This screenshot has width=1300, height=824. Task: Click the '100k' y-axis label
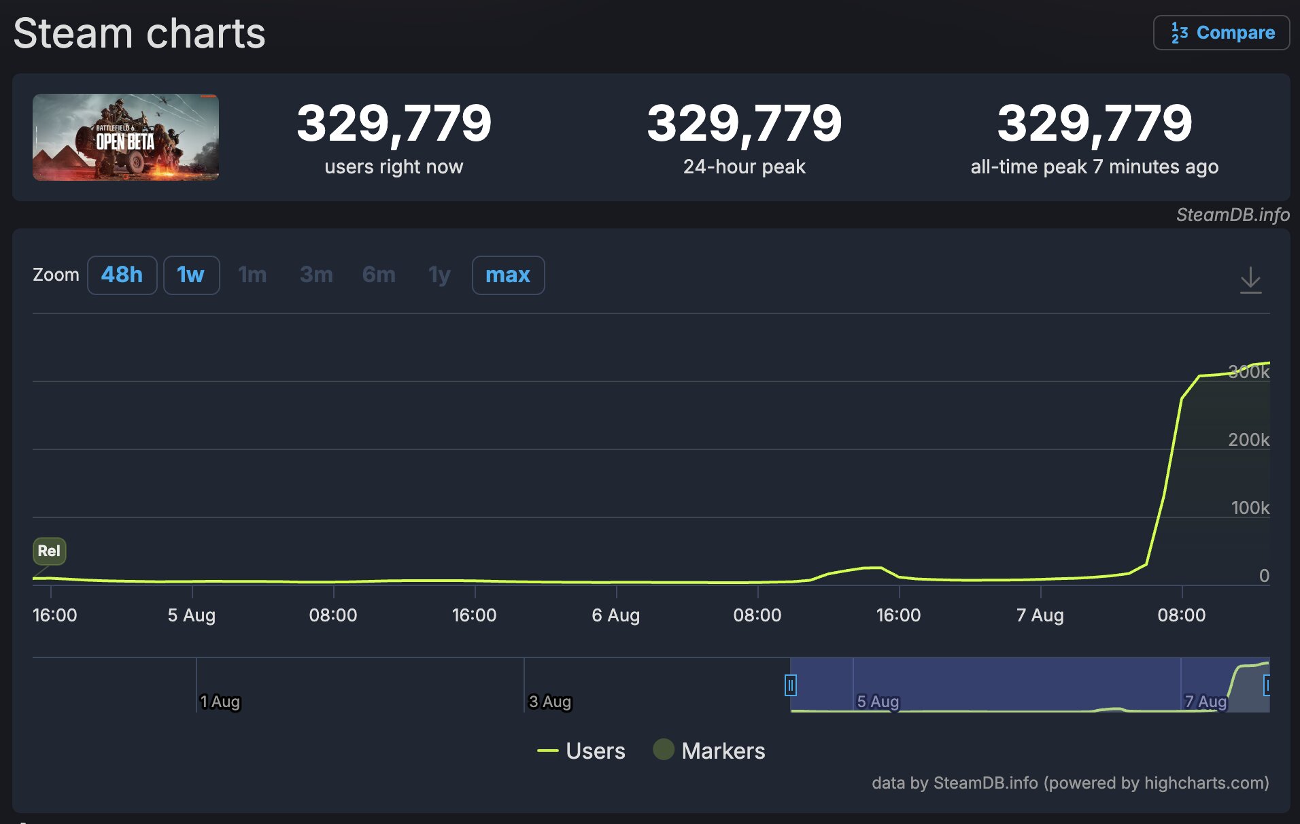tap(1250, 508)
